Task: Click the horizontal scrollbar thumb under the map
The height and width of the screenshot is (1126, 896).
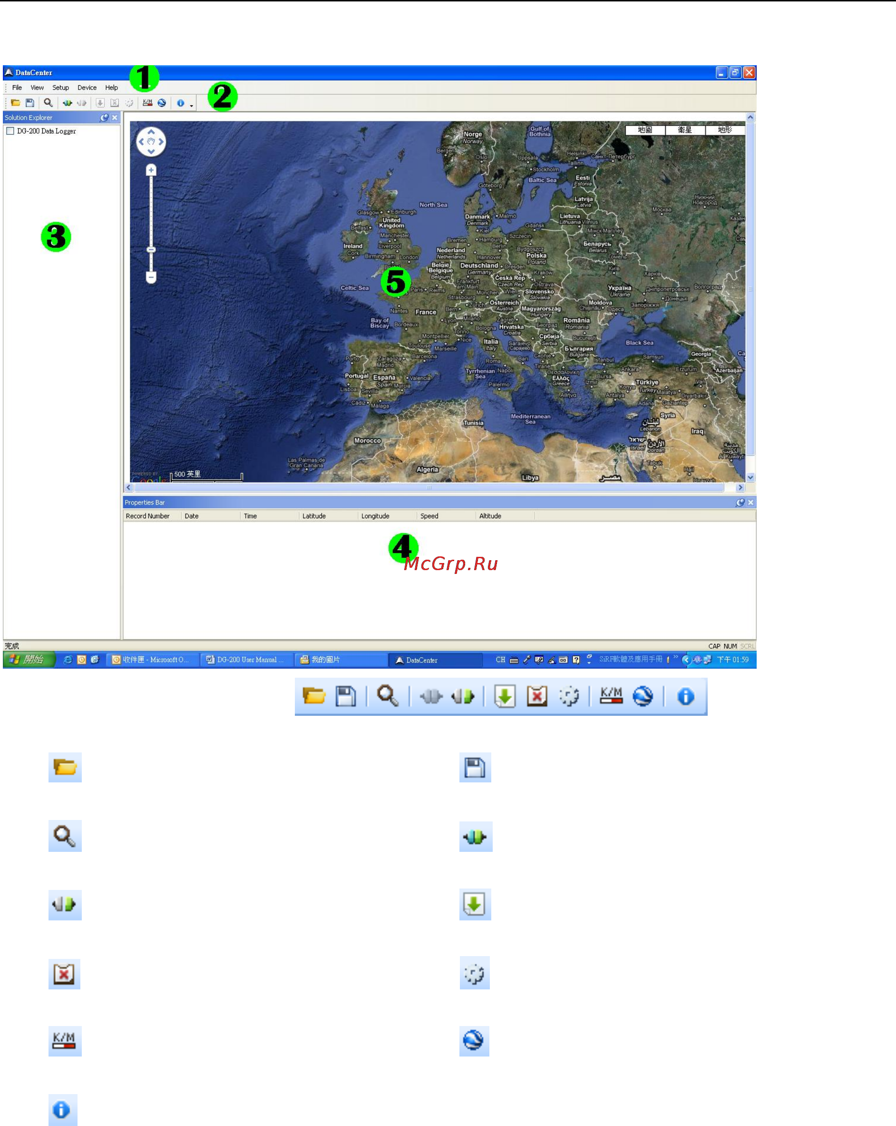Action: (x=429, y=487)
